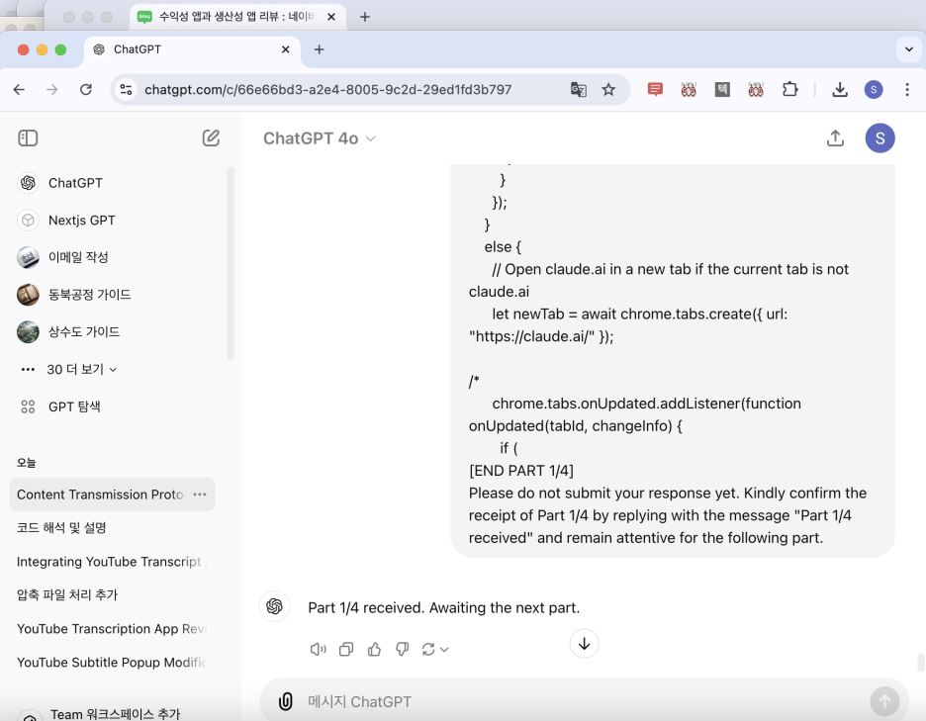The width and height of the screenshot is (926, 721).
Task: Open YouTube Transcription App Review chat
Action: pos(112,629)
